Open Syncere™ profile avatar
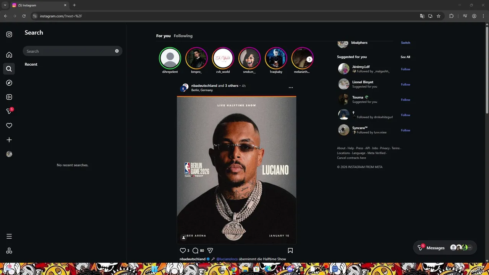The width and height of the screenshot is (489, 275). tap(344, 130)
